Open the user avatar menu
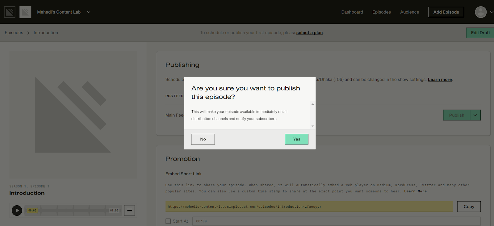The width and height of the screenshot is (494, 226). pos(480,12)
